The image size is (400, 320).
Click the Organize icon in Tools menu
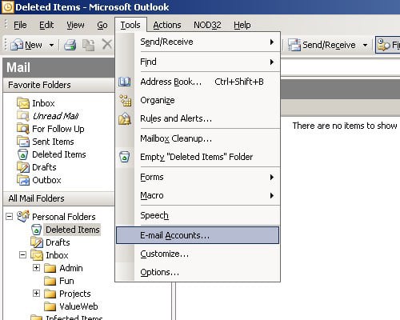(x=125, y=100)
